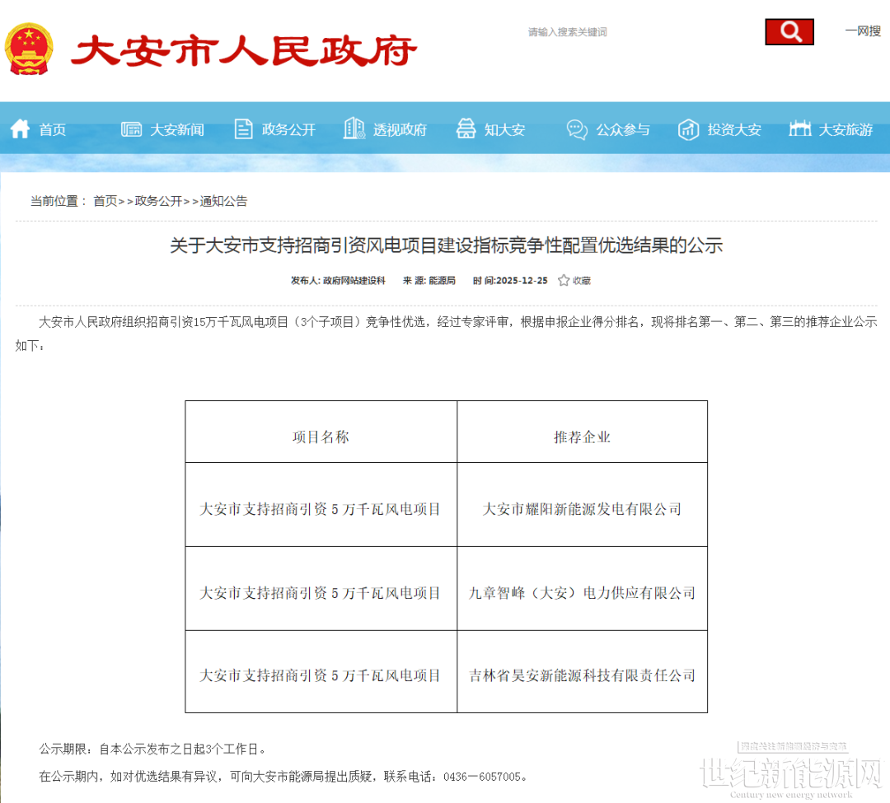Screen dimensions: 890x803
Task: Open the 大安新闻 menu item
Action: pos(176,130)
